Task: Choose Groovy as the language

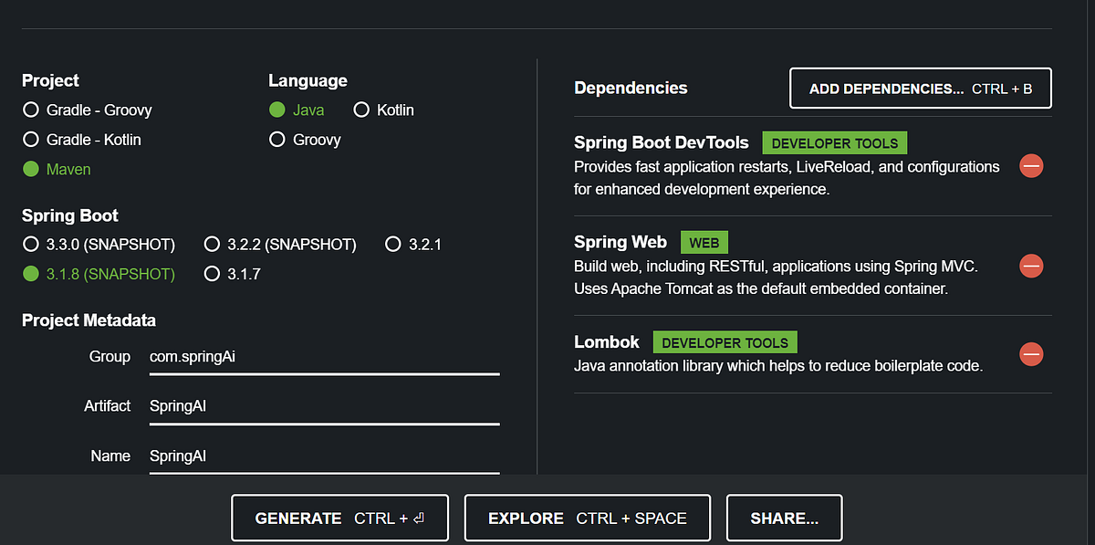Action: (x=305, y=140)
